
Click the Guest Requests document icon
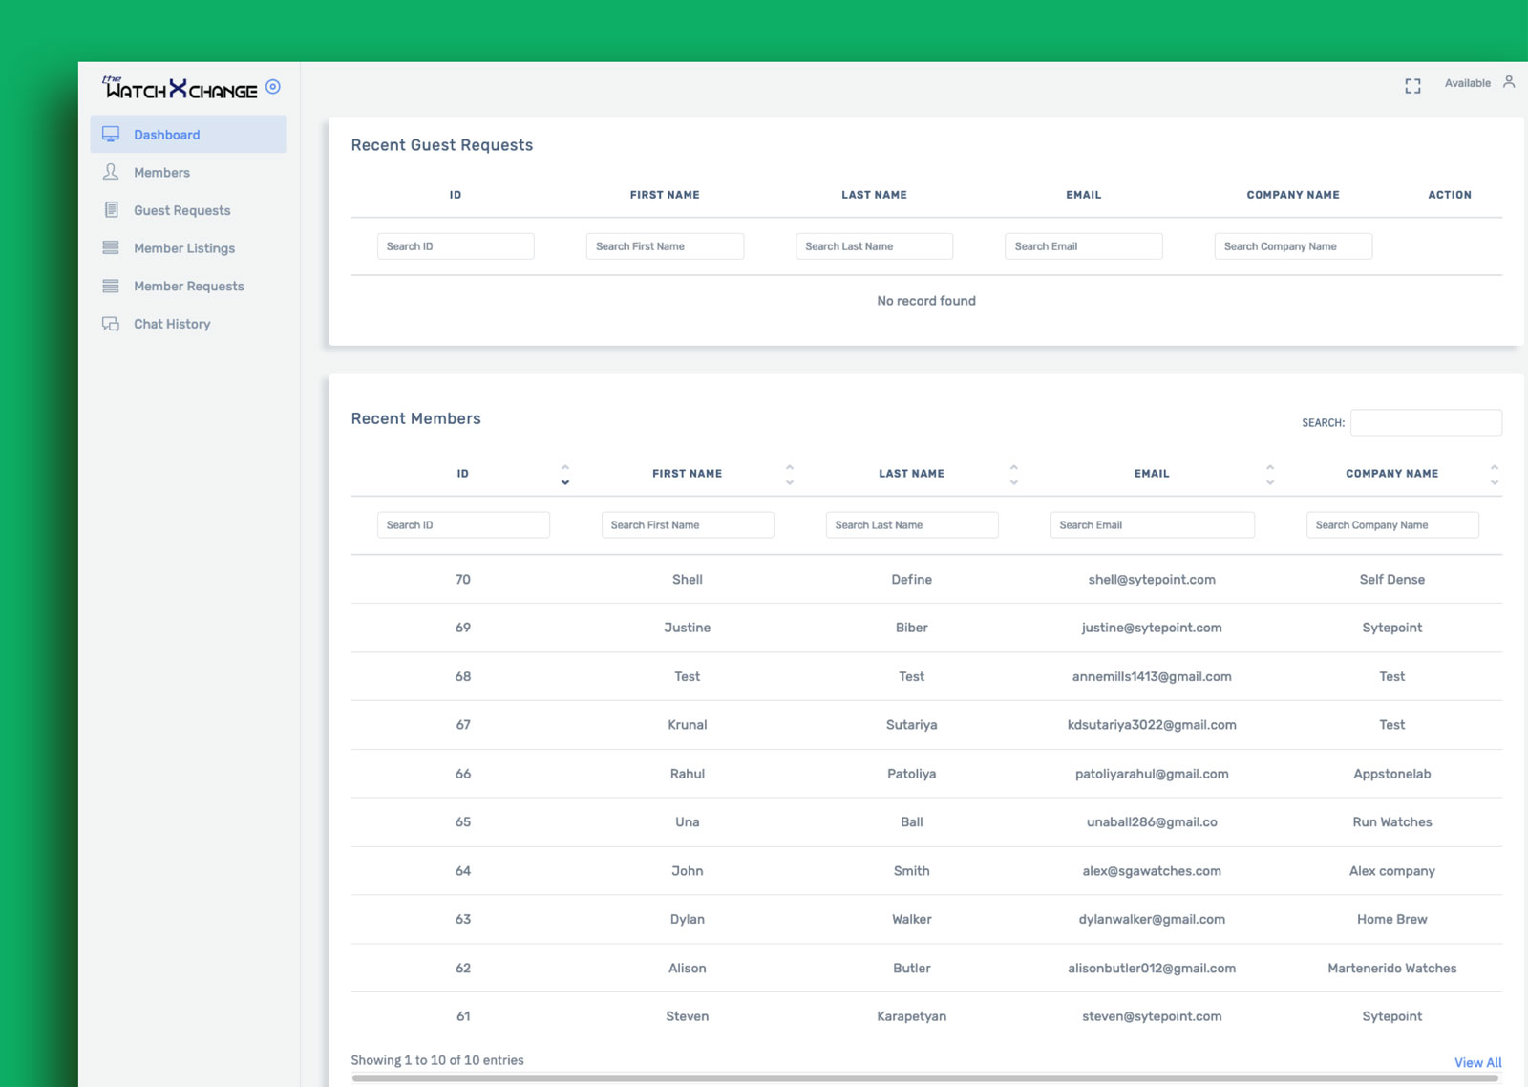point(111,210)
